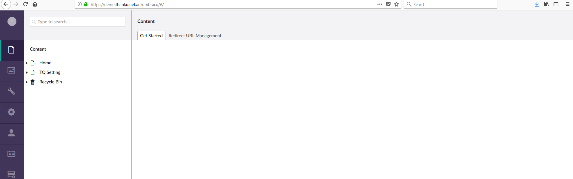The image size is (573, 179).
Task: Open the browser hamburger menu
Action: click(x=567, y=4)
